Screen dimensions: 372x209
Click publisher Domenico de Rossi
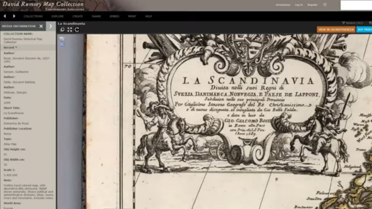[x=16, y=123]
